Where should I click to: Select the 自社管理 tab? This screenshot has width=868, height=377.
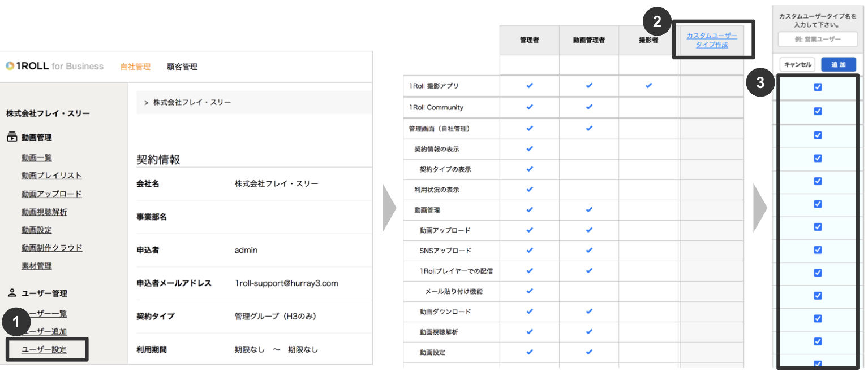pos(135,66)
